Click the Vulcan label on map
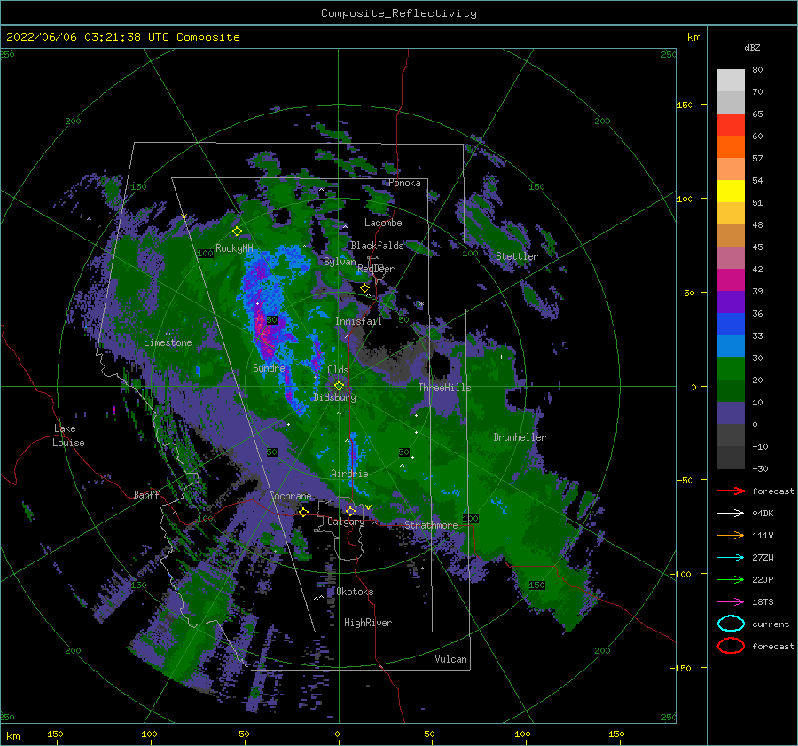798x746 pixels. point(450,659)
